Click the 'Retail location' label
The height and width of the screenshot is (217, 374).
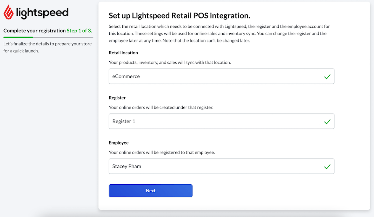point(123,53)
